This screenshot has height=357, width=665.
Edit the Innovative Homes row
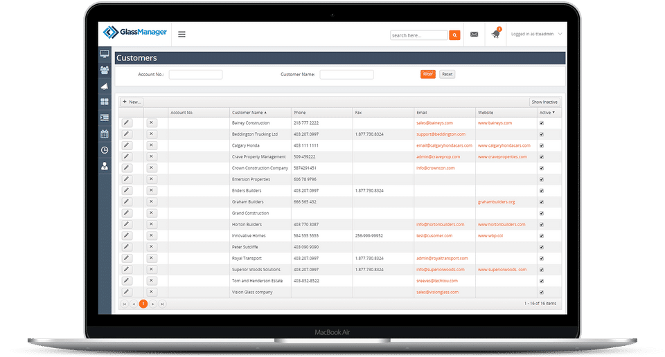tap(127, 235)
